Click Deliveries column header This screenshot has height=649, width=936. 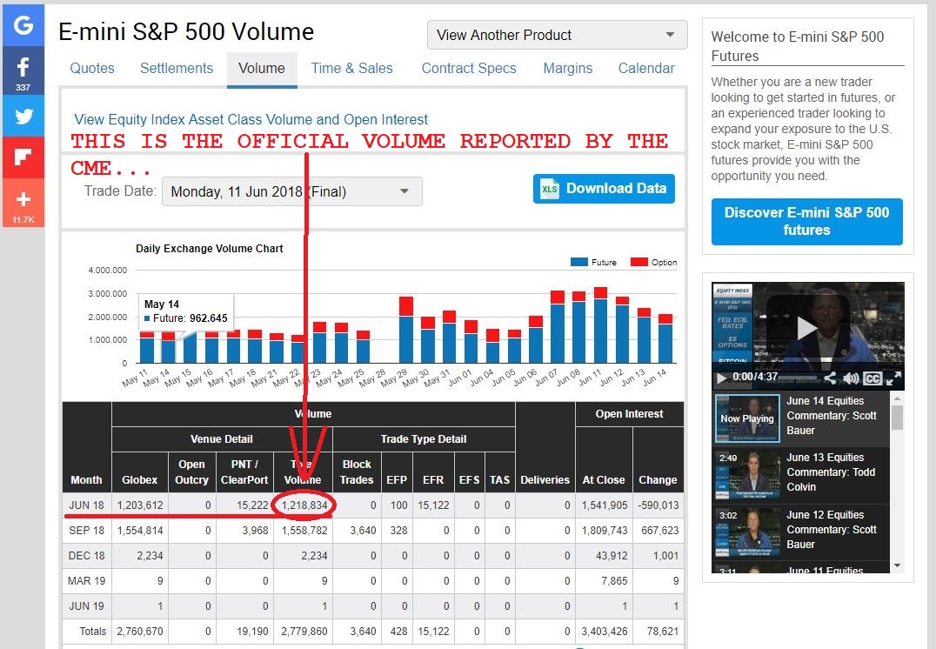(545, 480)
